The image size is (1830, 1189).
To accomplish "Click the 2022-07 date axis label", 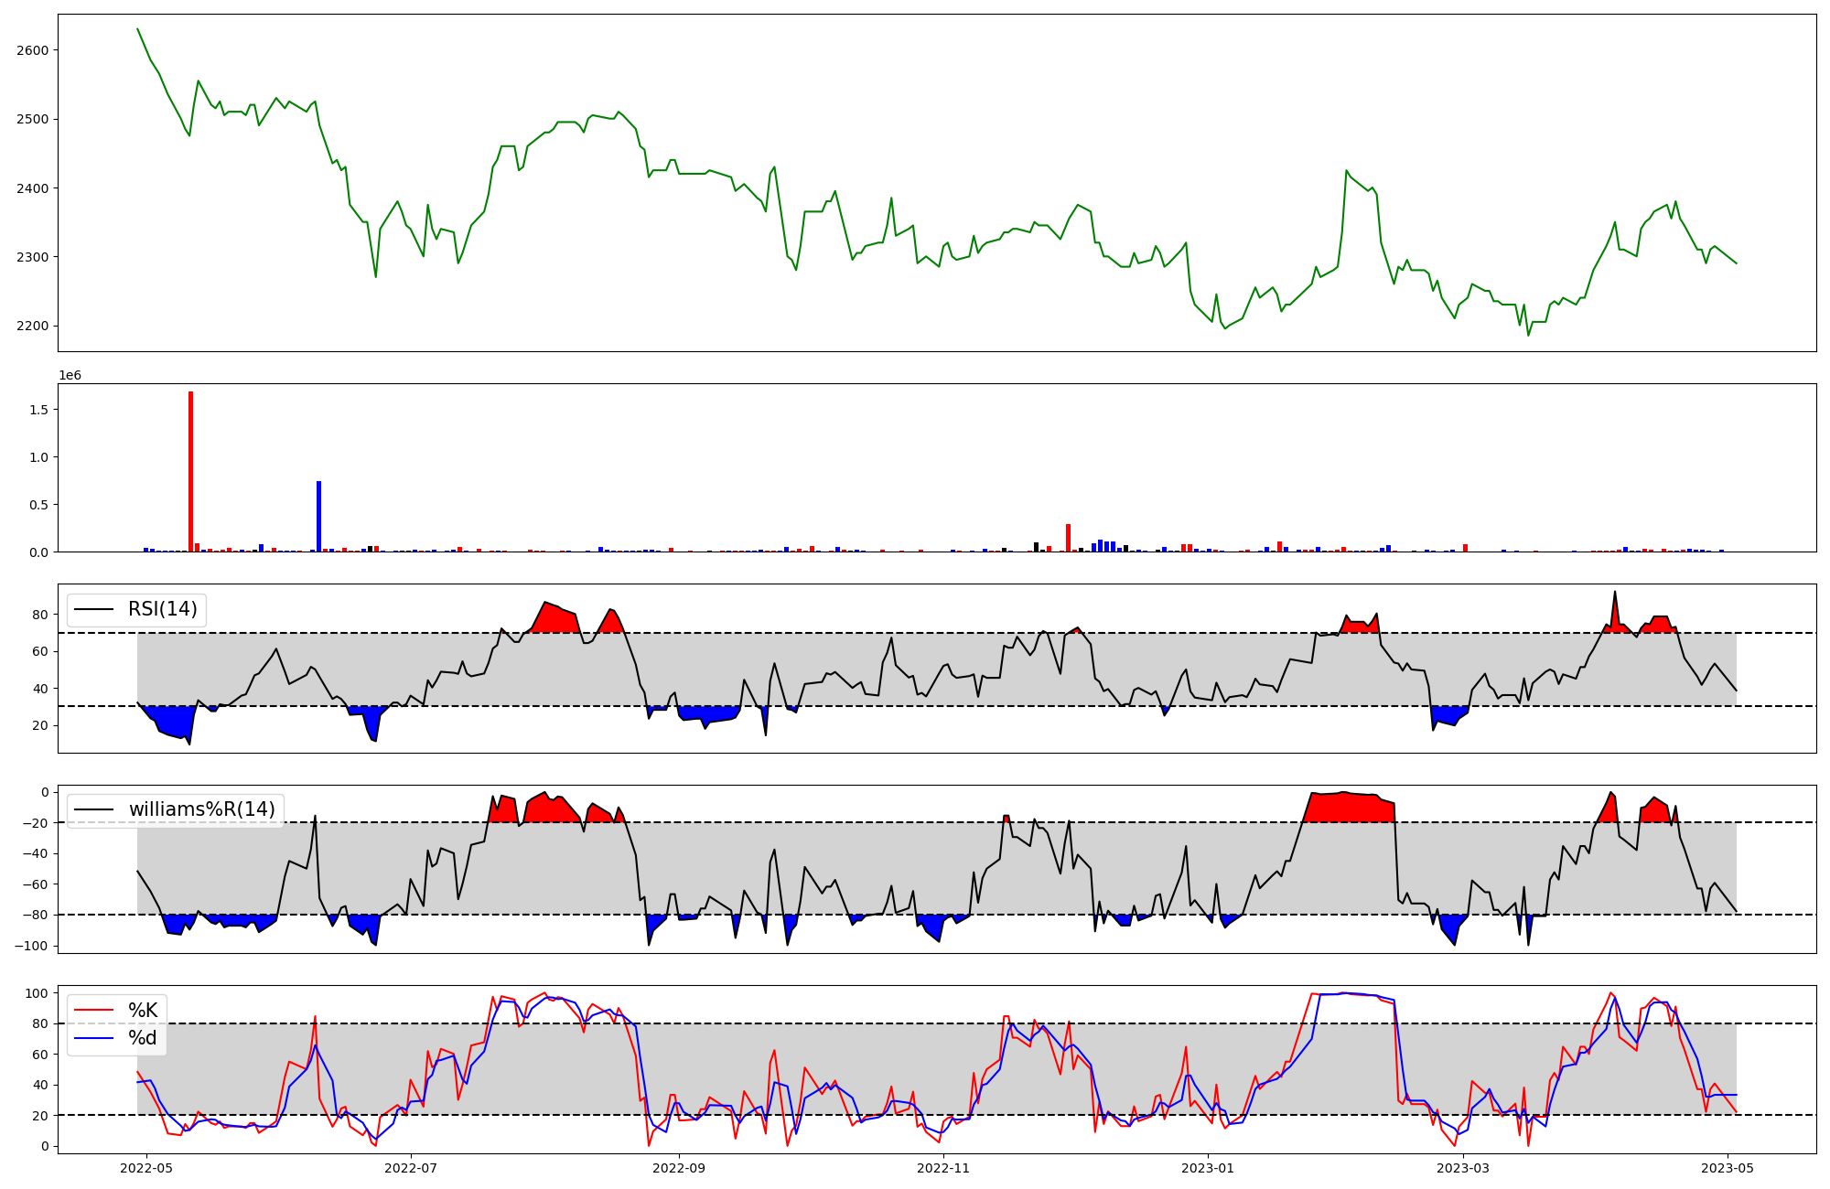I will tap(411, 1168).
